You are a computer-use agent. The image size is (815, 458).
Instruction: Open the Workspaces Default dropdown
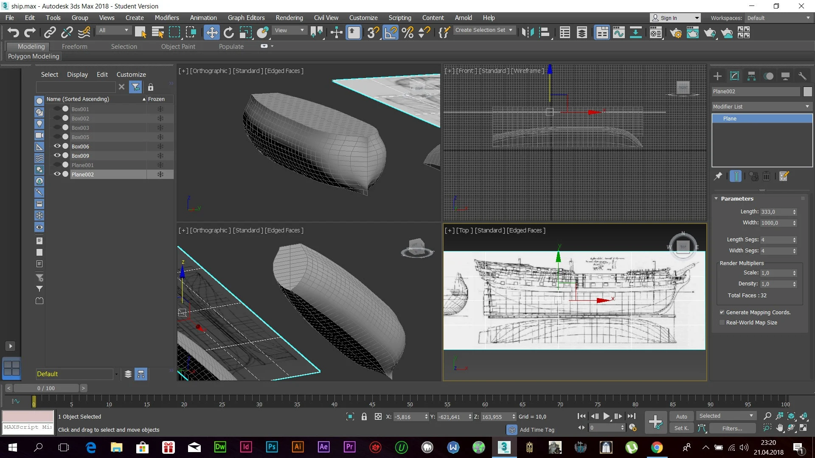[778, 18]
